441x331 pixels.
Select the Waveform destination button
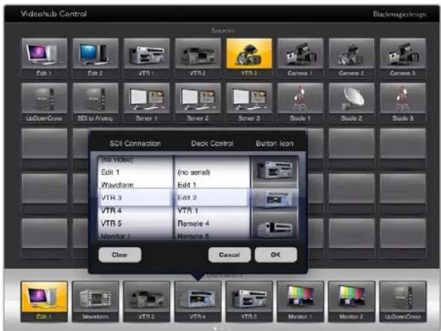click(95, 301)
